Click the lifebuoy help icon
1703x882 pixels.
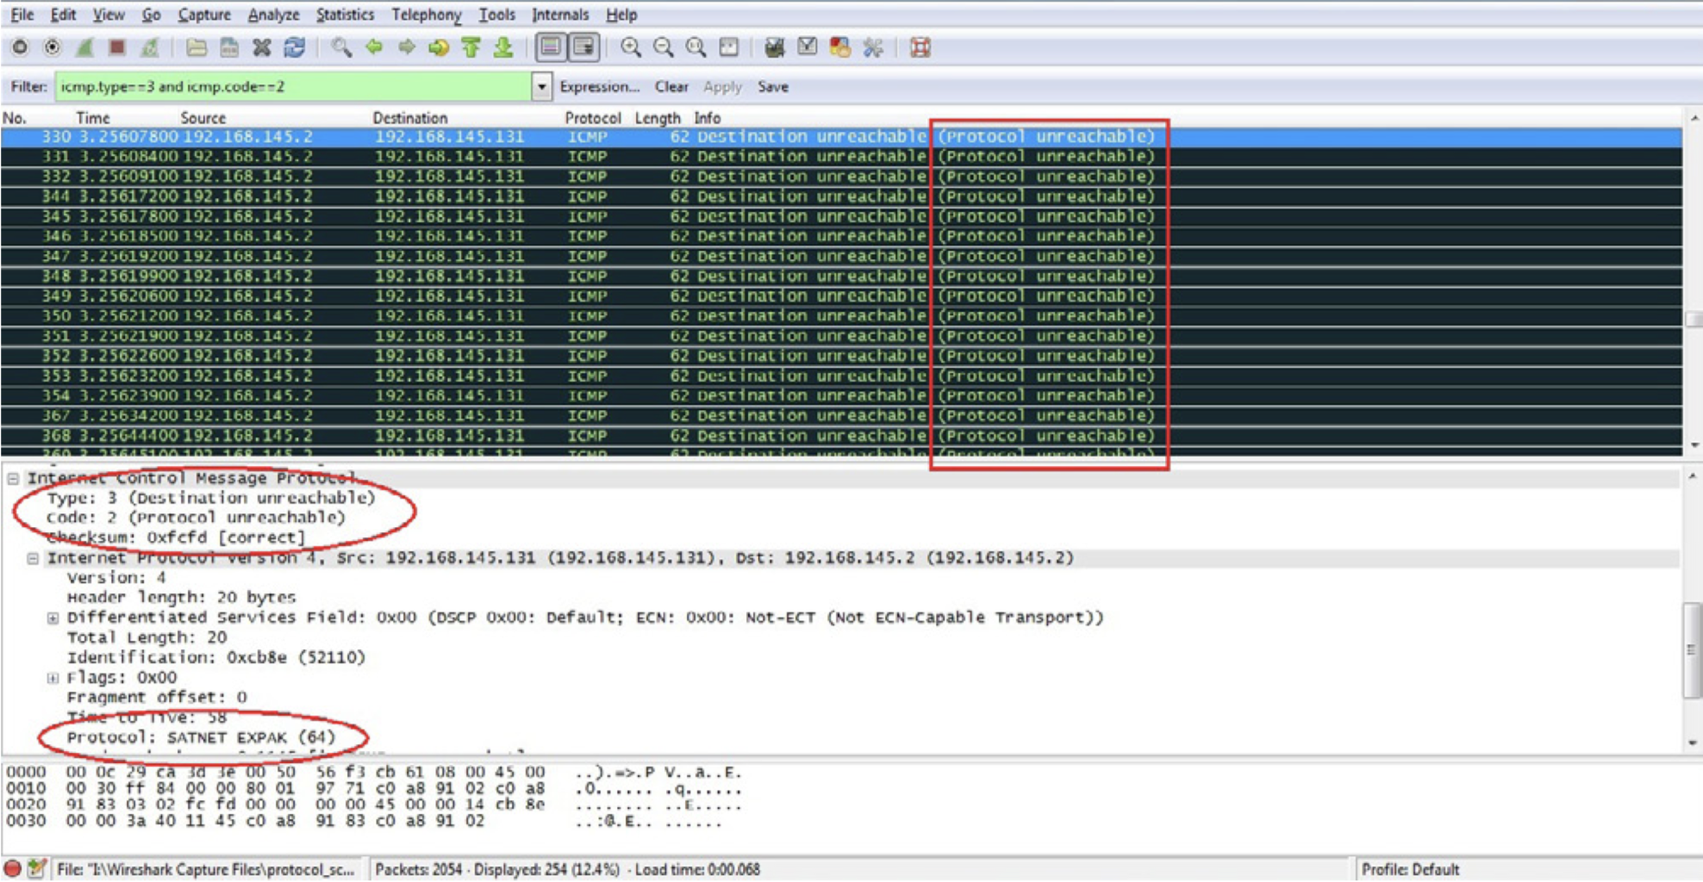pyautogui.click(x=920, y=47)
